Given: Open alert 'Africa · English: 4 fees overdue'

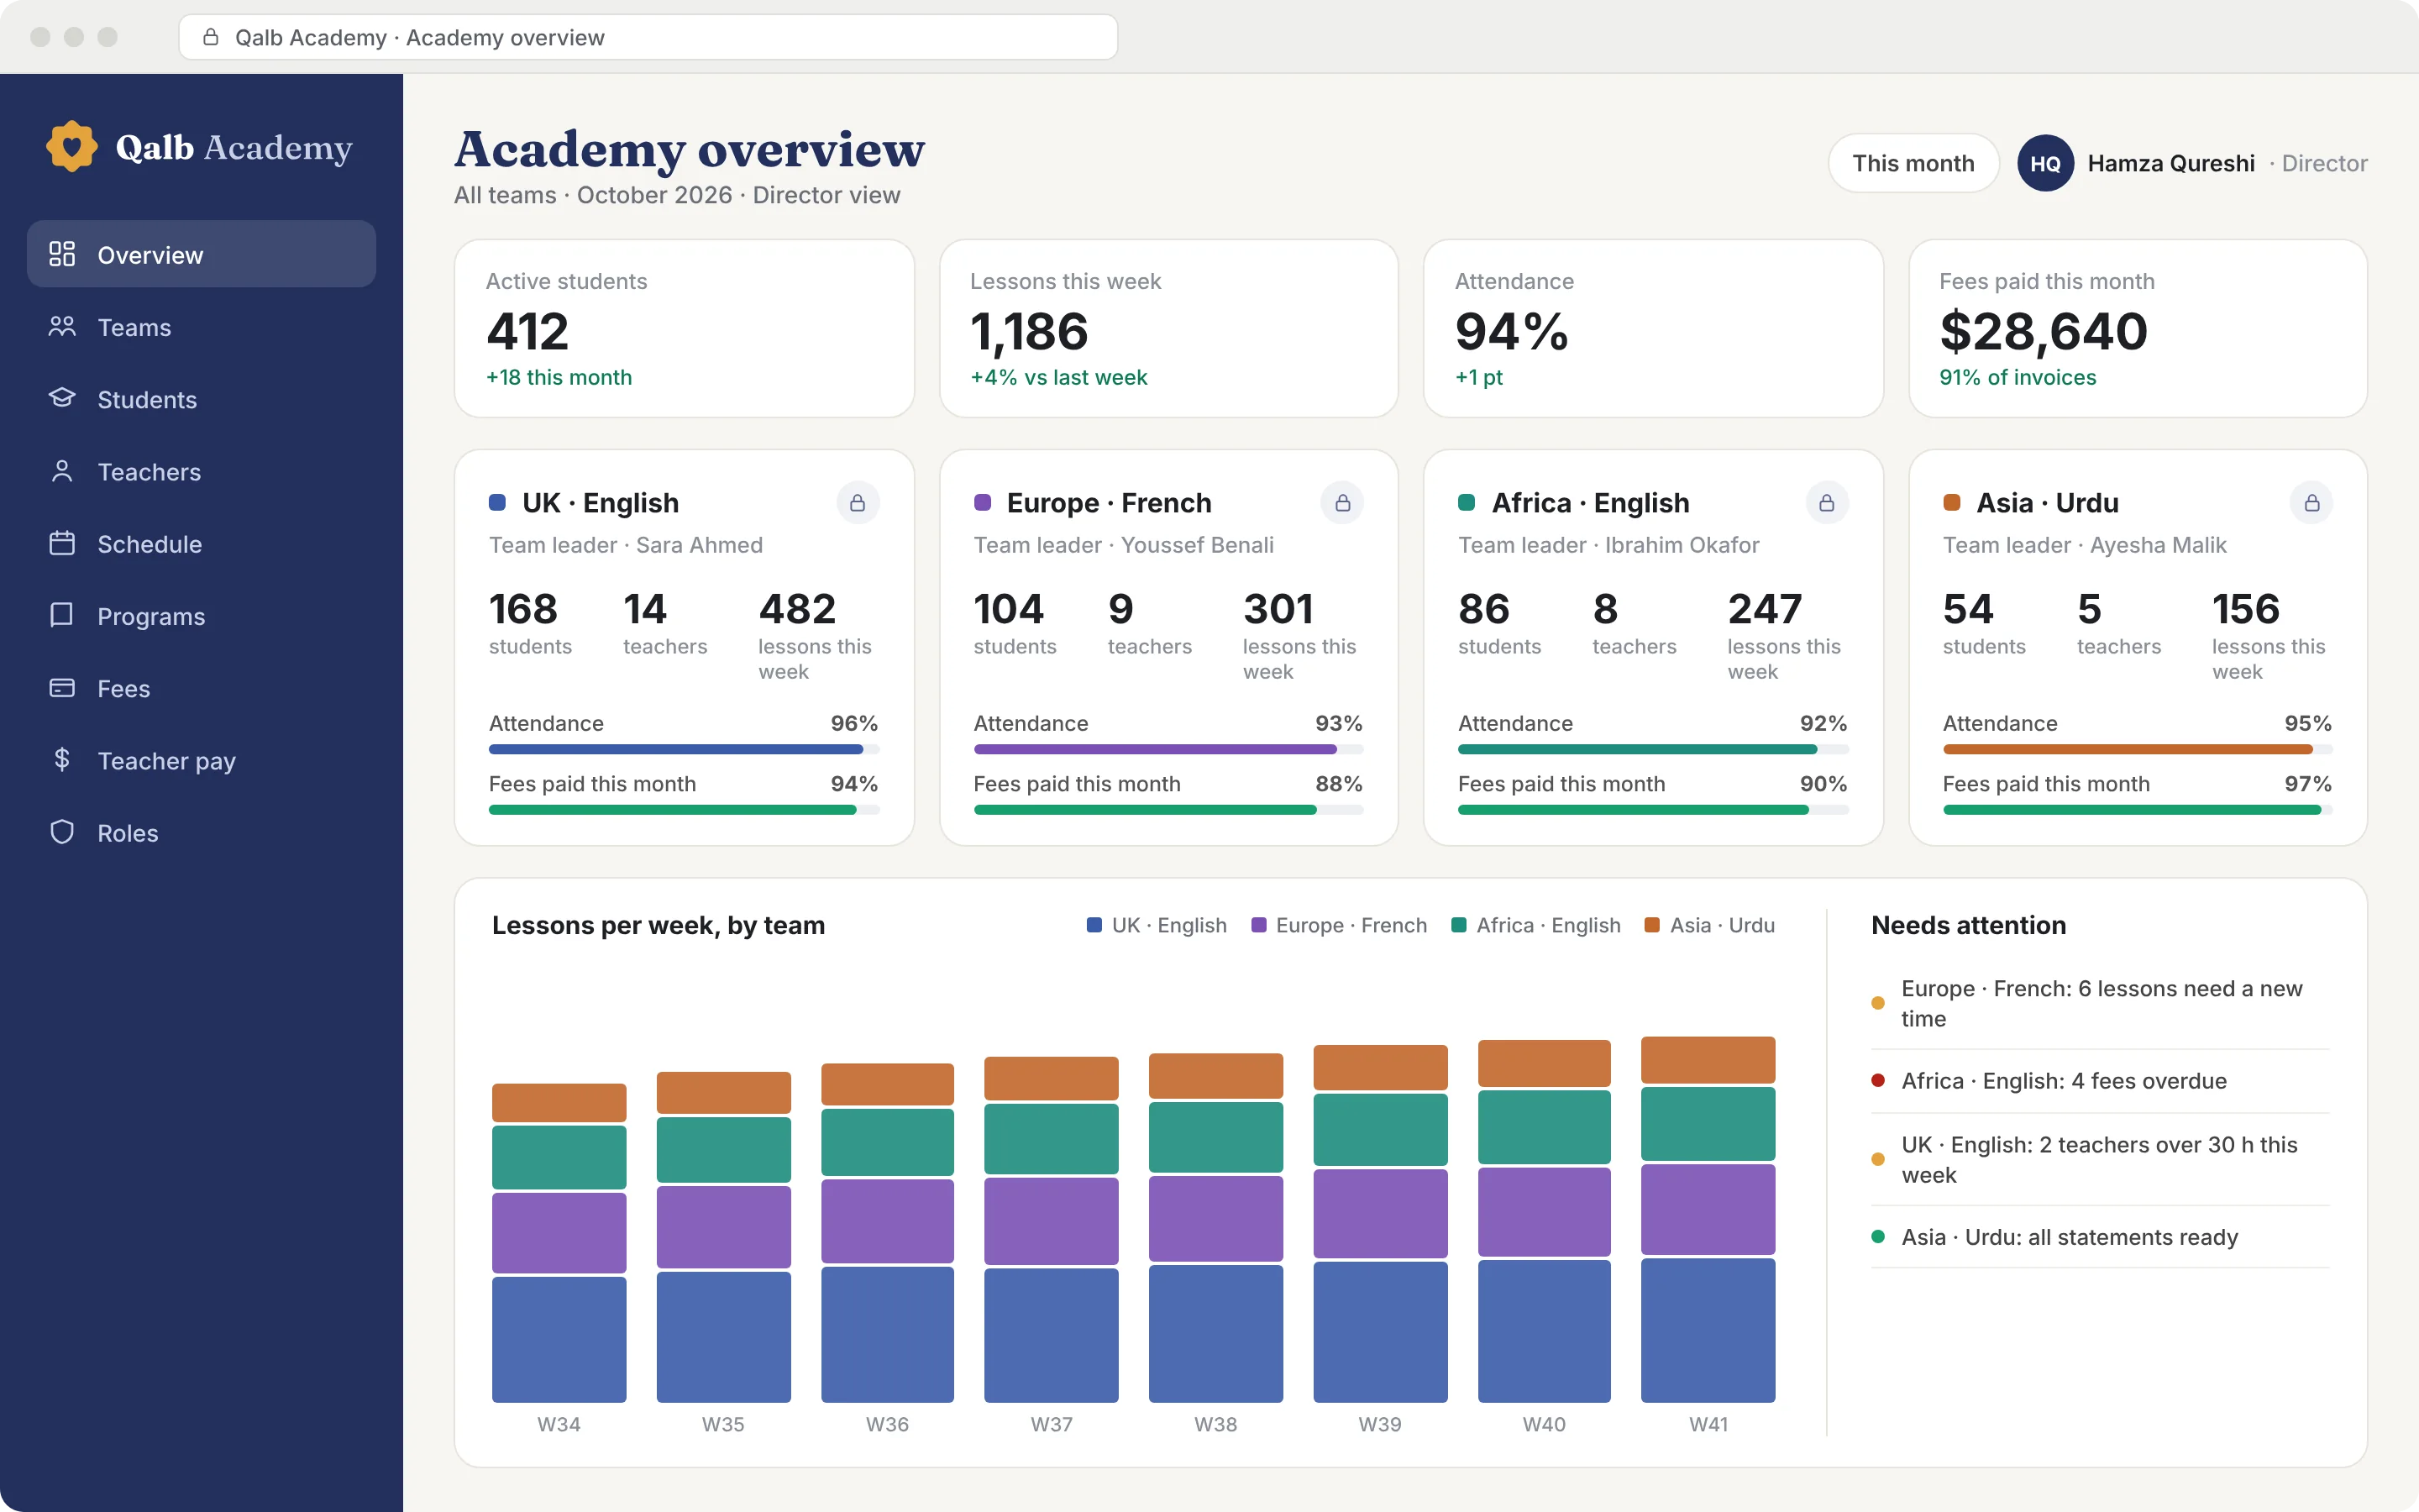Looking at the screenshot, I should click(2100, 1081).
